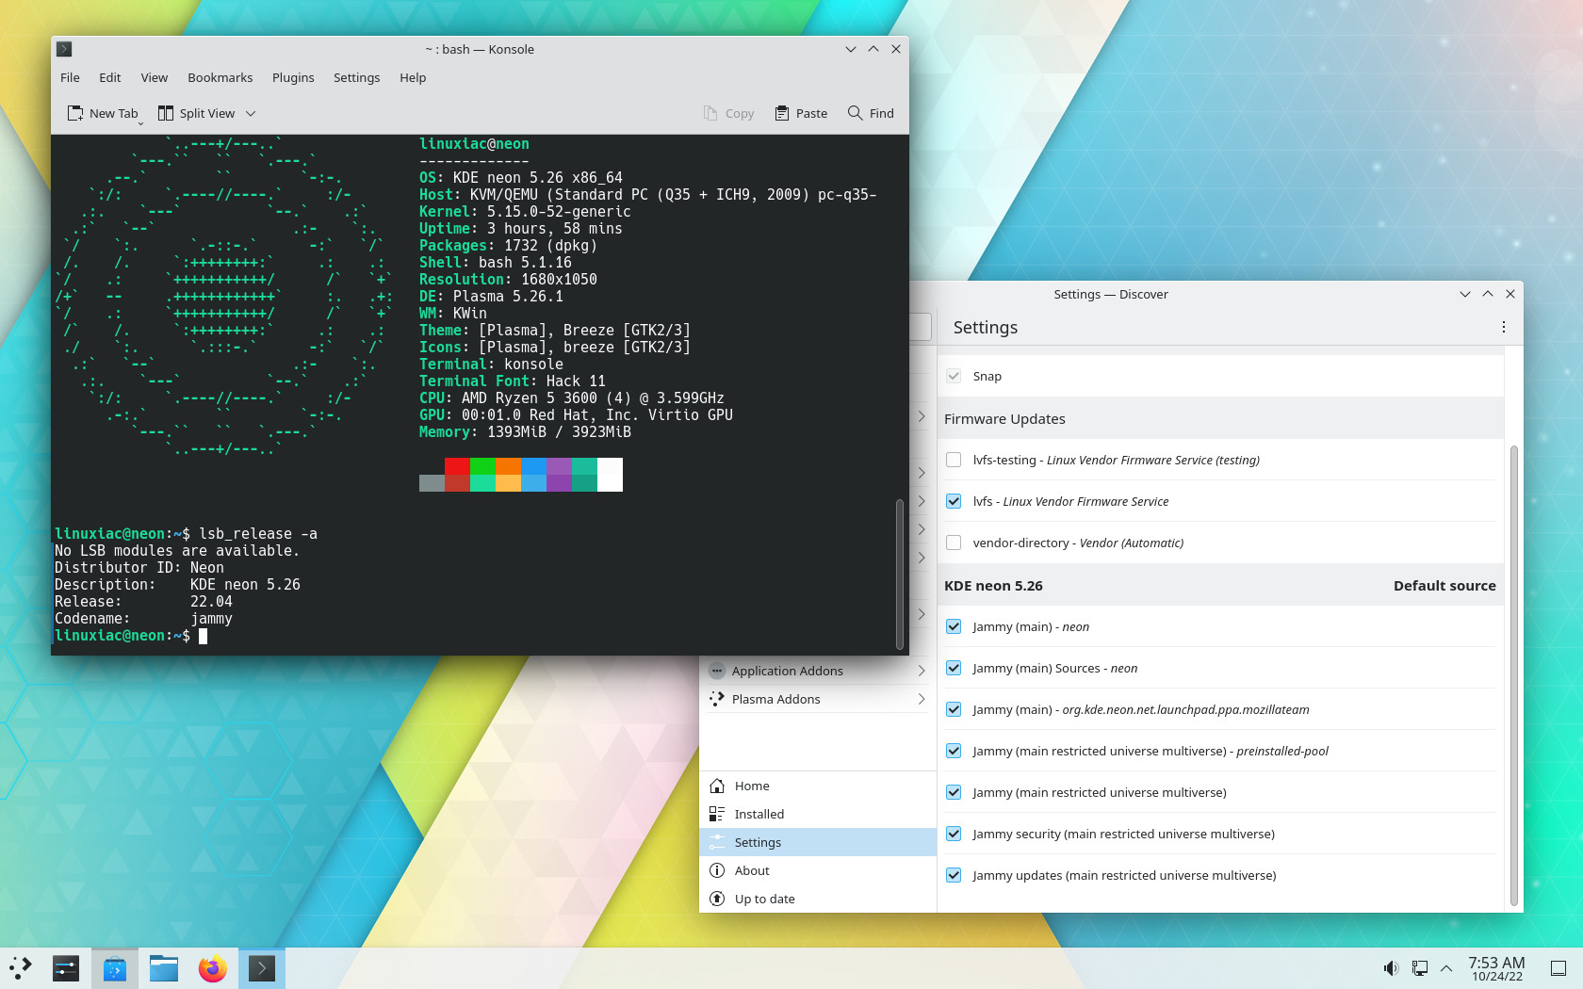The width and height of the screenshot is (1583, 989).
Task: Toggle the Snap source checkbox
Action: (954, 376)
